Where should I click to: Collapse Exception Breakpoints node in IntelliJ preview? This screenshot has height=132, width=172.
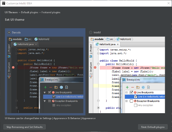(126, 101)
